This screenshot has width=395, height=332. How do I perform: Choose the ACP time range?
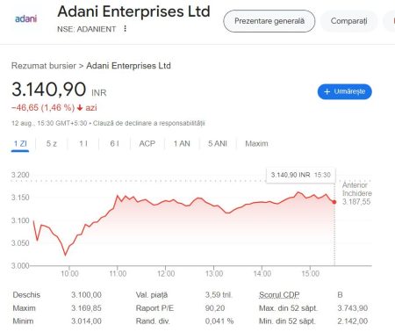click(147, 144)
